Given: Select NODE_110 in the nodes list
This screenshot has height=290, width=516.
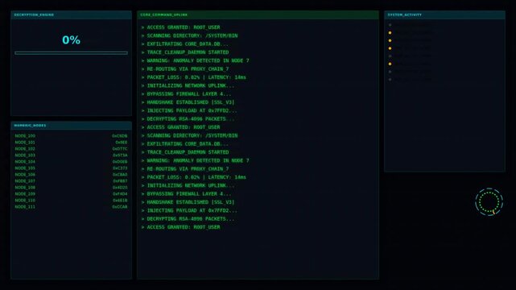Looking at the screenshot, I should 71,200.
